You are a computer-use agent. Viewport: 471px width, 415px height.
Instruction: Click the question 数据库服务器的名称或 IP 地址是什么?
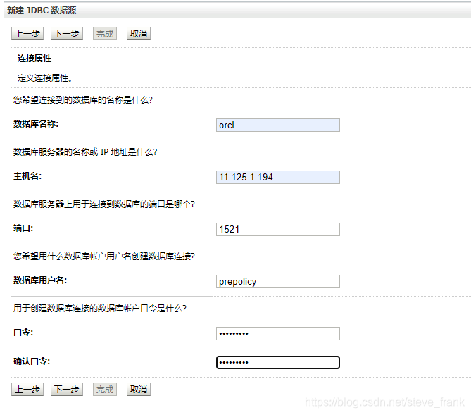click(85, 152)
